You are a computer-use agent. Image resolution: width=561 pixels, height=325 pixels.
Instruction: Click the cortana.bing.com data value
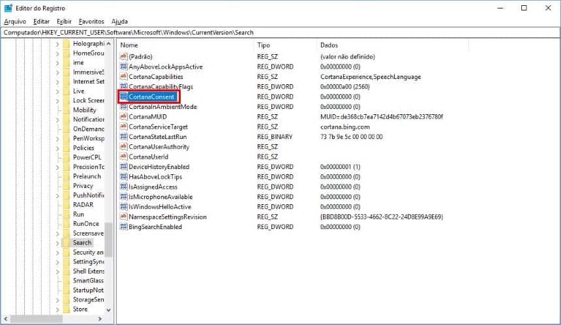[x=345, y=127]
